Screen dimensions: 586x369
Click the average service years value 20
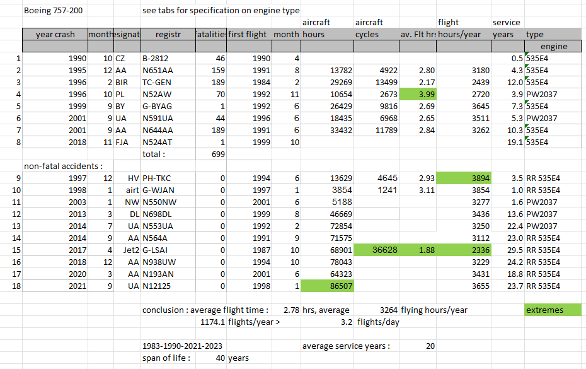[418, 346]
